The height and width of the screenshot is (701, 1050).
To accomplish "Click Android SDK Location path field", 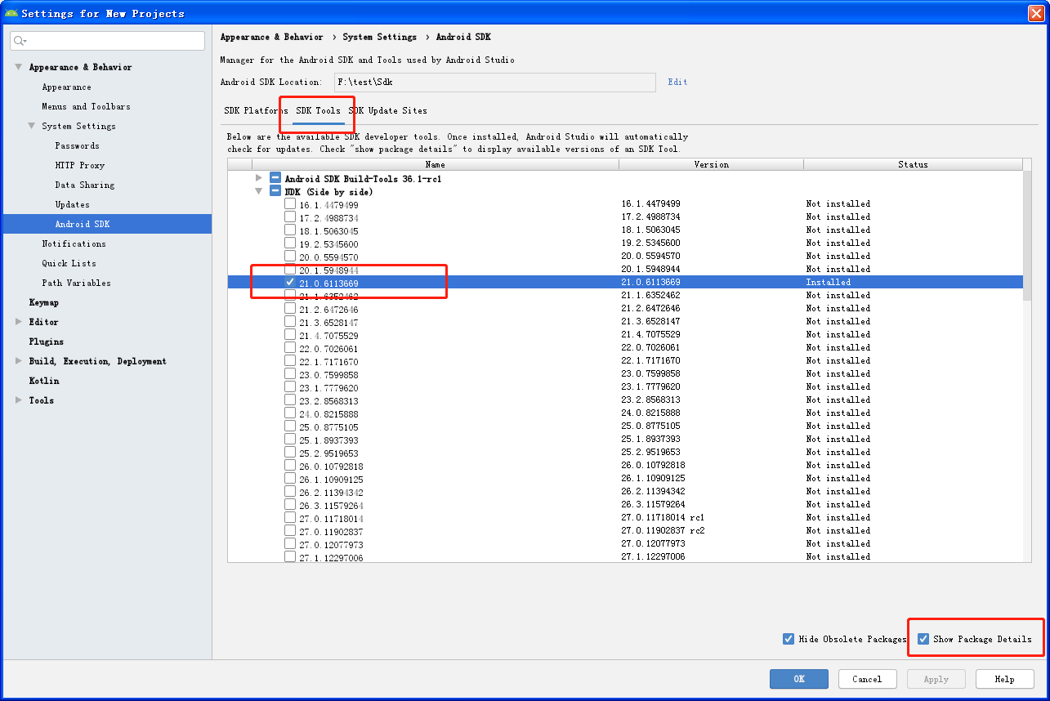I will coord(495,82).
